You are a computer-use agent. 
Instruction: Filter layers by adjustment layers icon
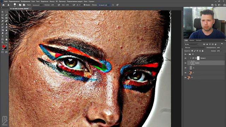tap(207, 44)
